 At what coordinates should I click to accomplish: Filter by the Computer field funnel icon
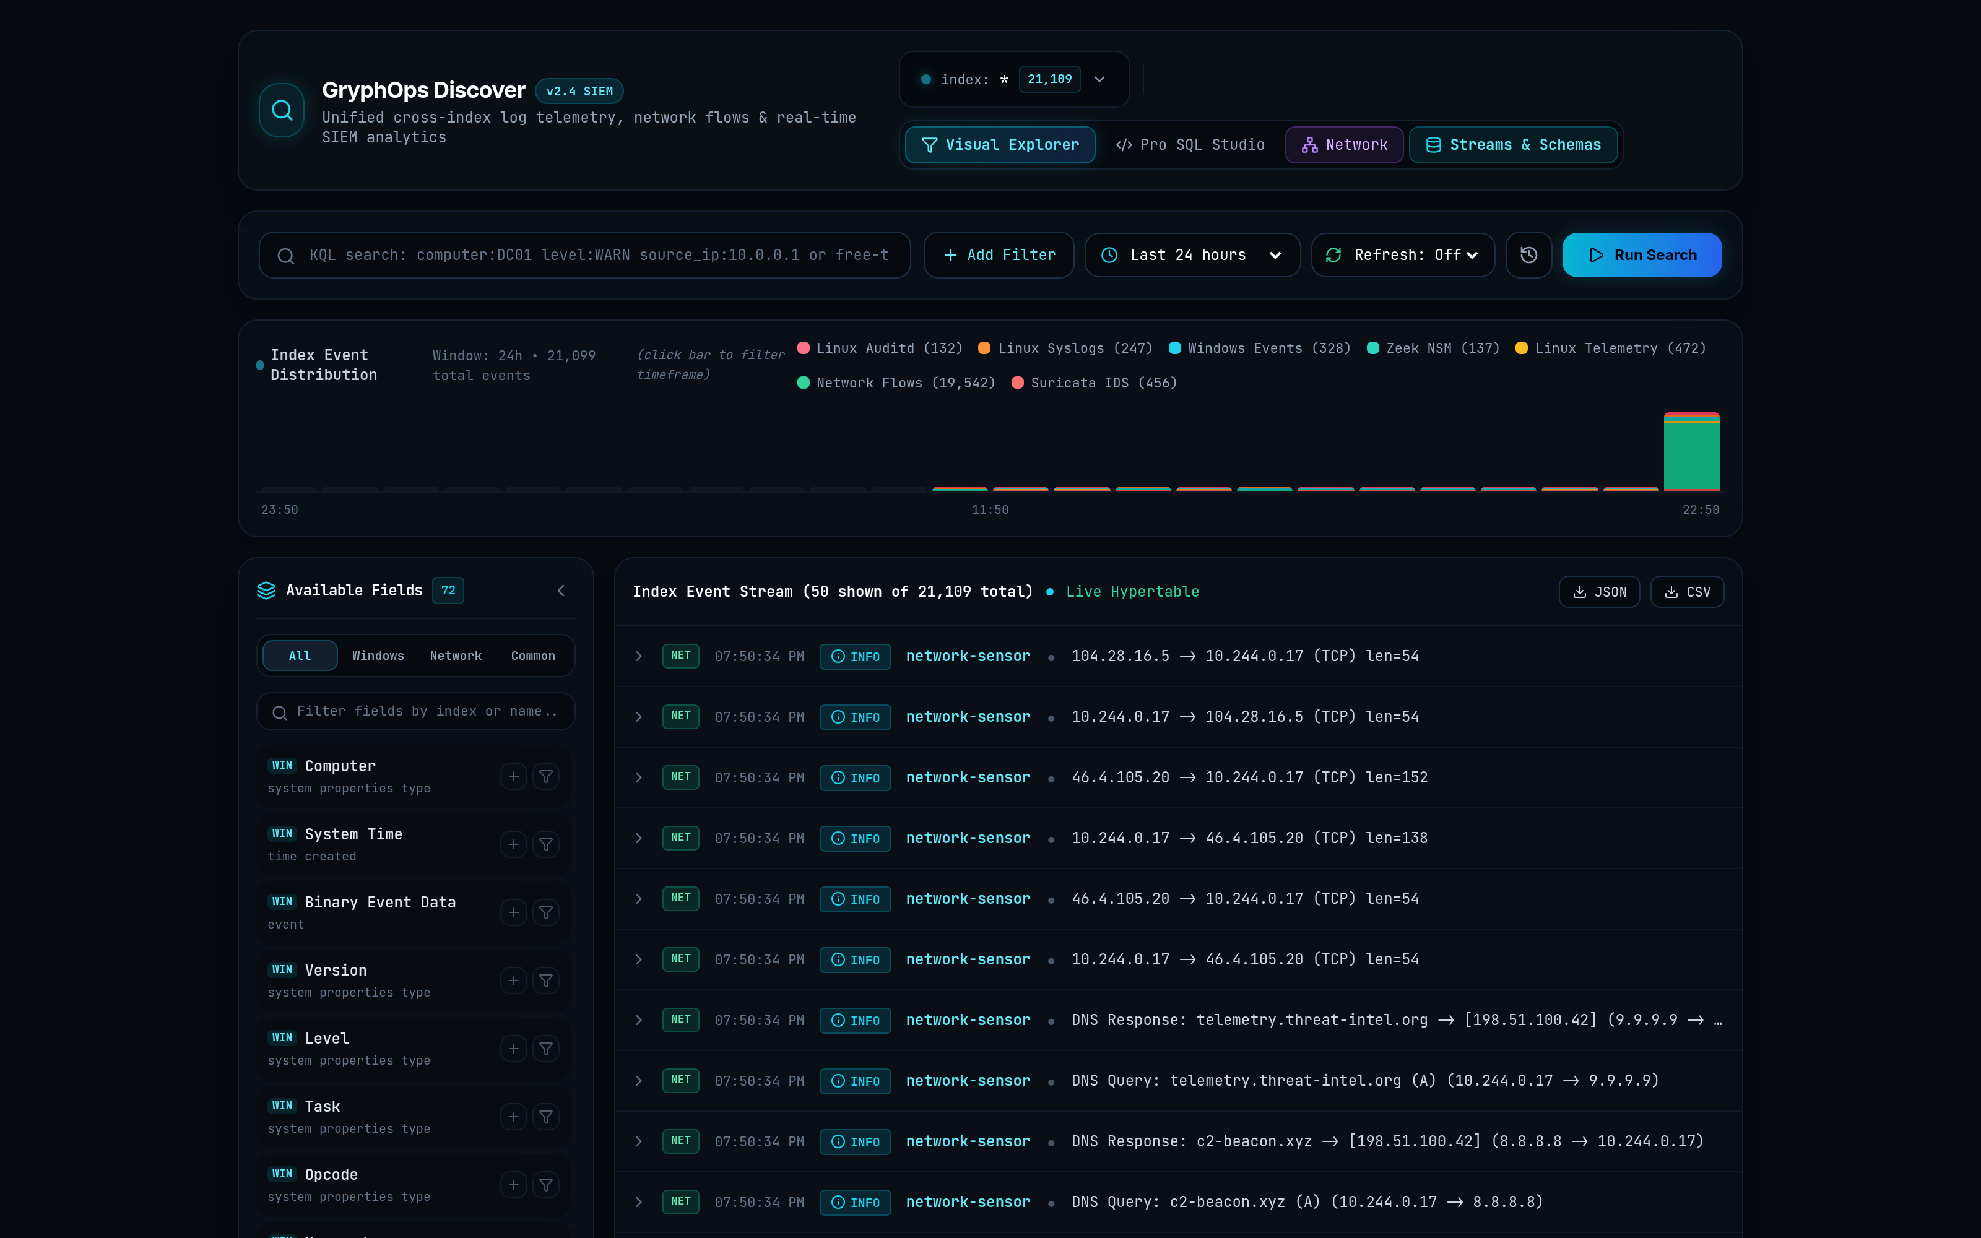pyautogui.click(x=546, y=776)
